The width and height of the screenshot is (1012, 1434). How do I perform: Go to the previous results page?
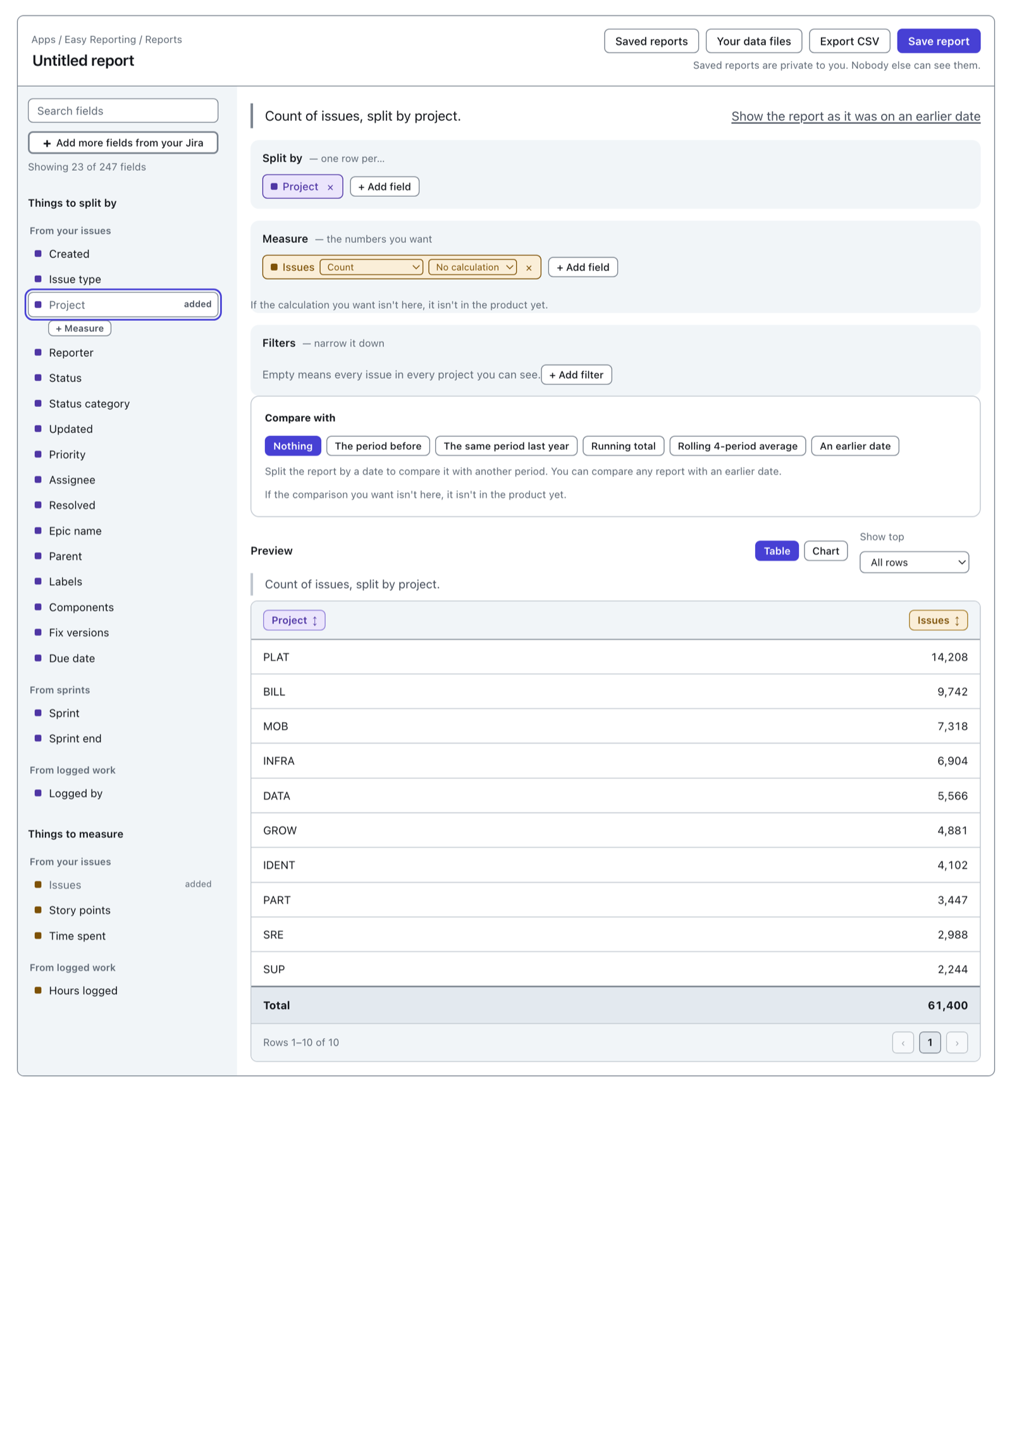[903, 1043]
